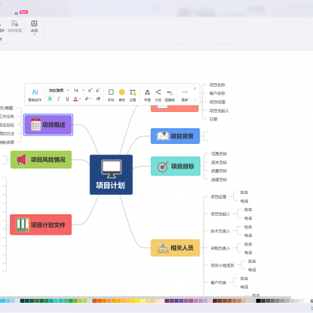The image size is (313, 313).
Task: Toggle bold formatting button
Action: (x=50, y=99)
